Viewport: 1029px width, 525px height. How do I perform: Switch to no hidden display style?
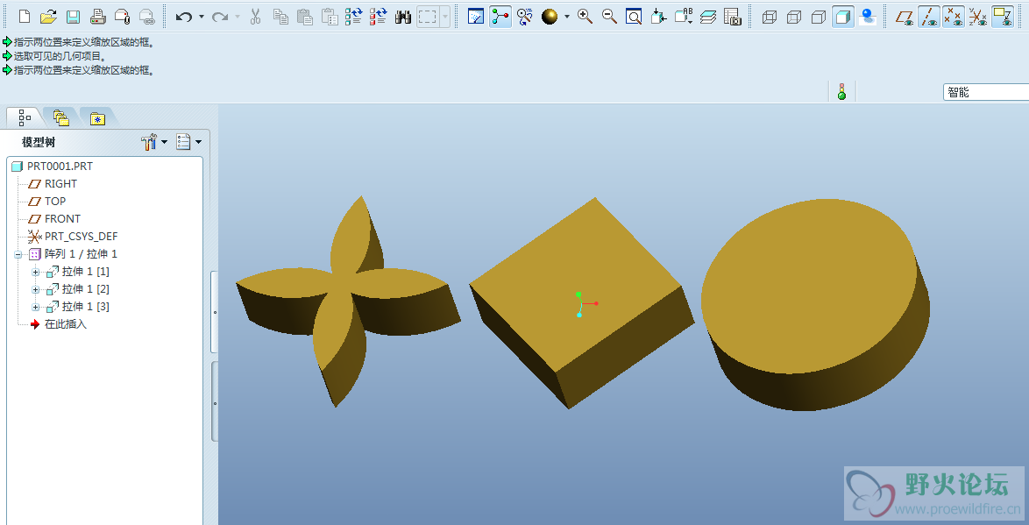819,17
